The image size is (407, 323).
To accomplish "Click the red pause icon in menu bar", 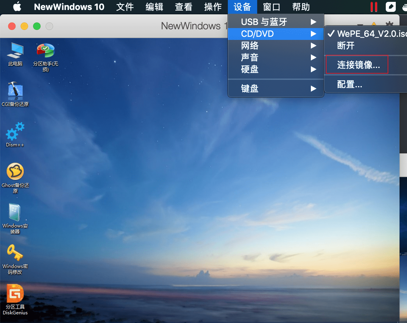I will click(374, 7).
